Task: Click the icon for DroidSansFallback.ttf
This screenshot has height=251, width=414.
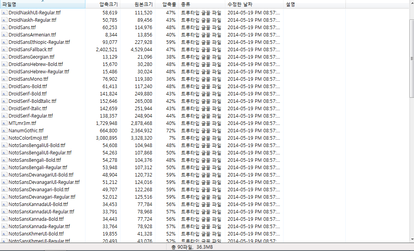Action: [4, 50]
